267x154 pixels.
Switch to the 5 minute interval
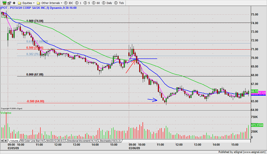(87, 3)
